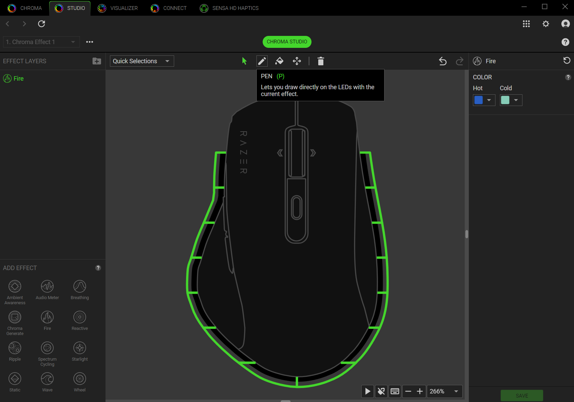Add the Starlight effect
574x402 pixels.
coord(80,351)
